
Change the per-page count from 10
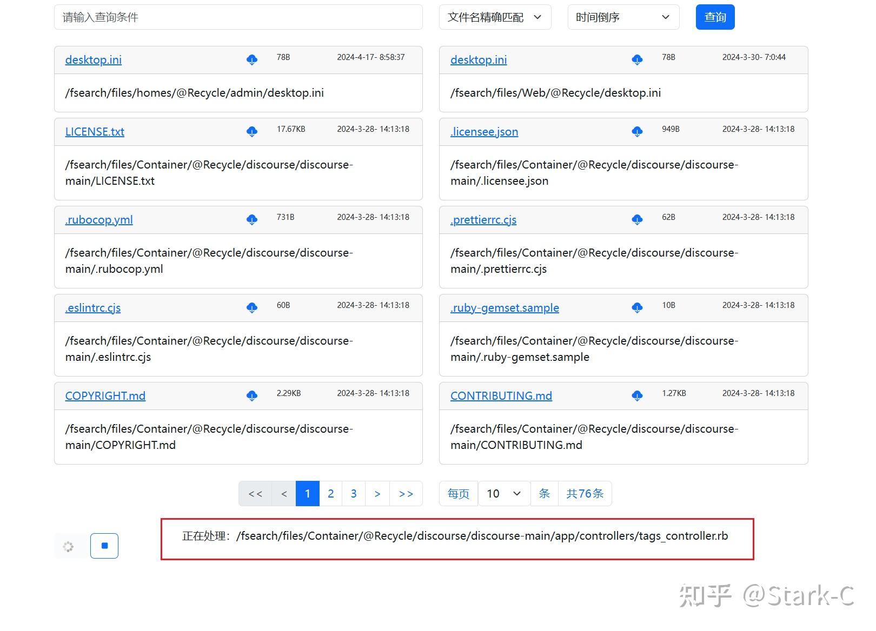coord(503,493)
